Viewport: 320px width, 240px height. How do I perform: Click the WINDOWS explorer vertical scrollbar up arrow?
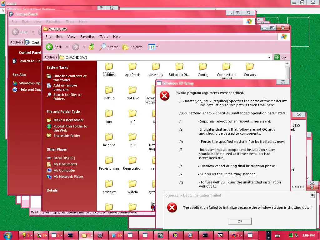pyautogui.click(x=287, y=63)
